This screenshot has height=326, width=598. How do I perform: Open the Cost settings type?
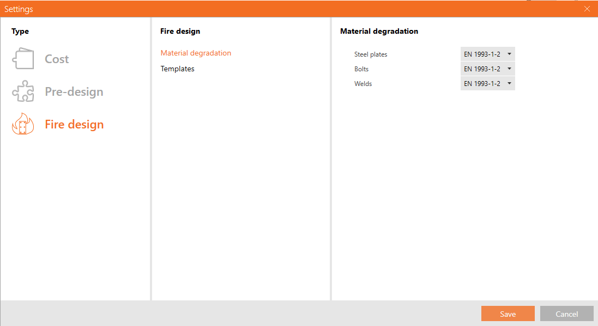(57, 59)
